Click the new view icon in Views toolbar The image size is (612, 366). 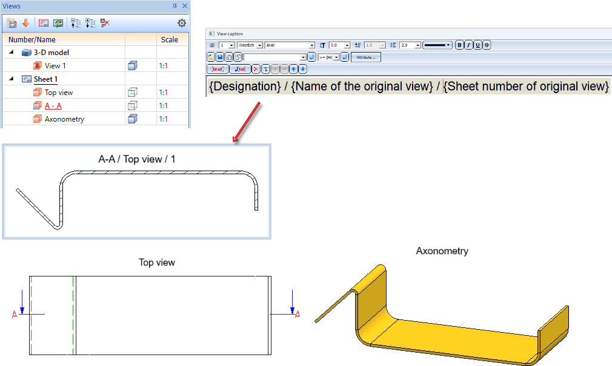[x=12, y=24]
